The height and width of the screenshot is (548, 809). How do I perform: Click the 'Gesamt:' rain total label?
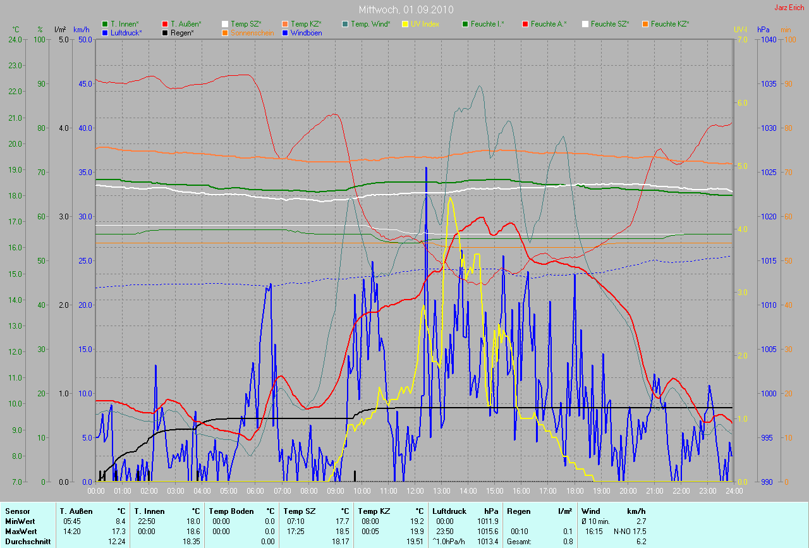519,542
